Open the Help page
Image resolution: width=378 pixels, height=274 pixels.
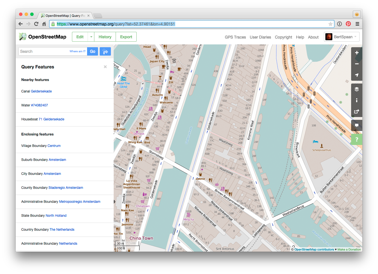pyautogui.click(x=300, y=37)
